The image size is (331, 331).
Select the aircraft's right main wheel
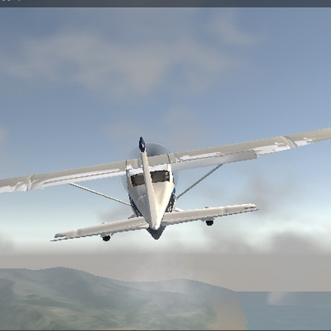[x=209, y=222]
